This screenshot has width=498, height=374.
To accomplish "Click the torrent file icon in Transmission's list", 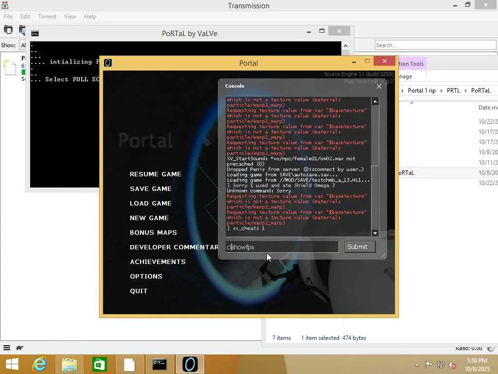I will pyautogui.click(x=10, y=68).
